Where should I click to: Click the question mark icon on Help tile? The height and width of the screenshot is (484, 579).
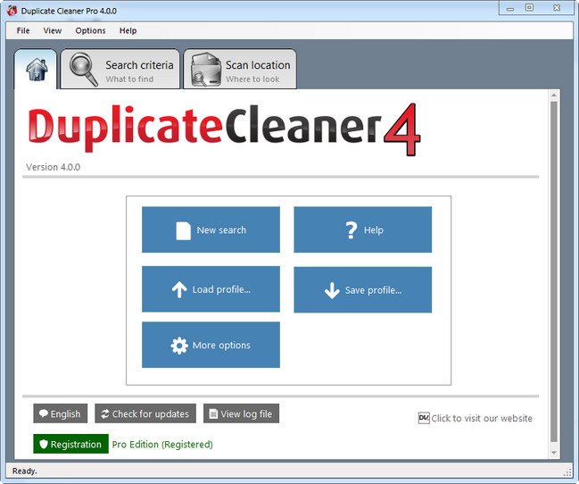352,230
